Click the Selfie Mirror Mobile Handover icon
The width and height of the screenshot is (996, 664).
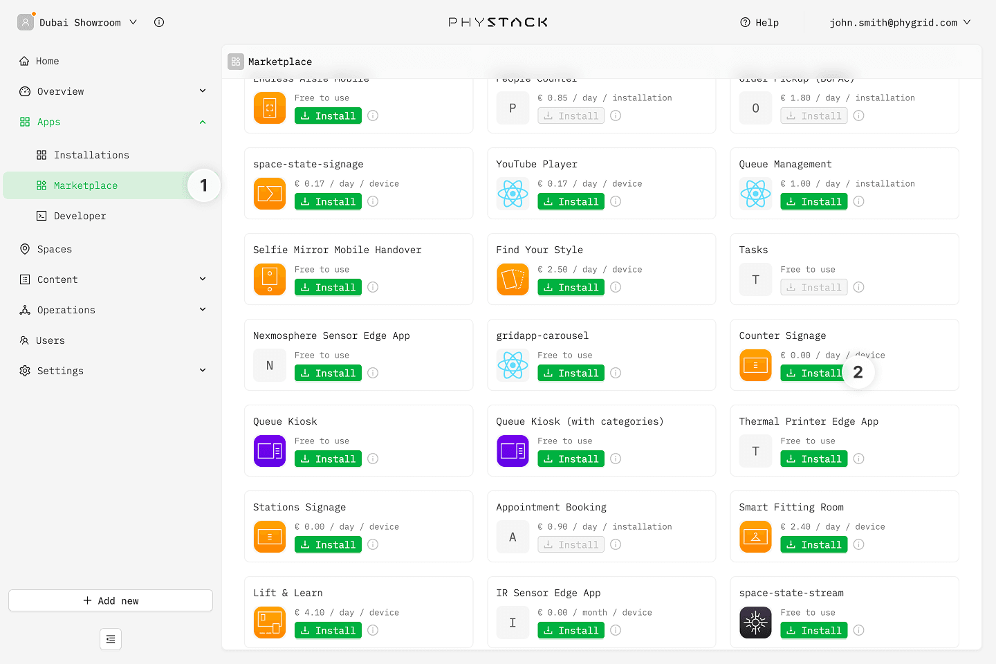click(x=270, y=279)
